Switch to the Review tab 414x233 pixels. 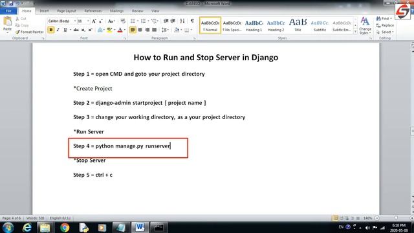click(x=137, y=11)
